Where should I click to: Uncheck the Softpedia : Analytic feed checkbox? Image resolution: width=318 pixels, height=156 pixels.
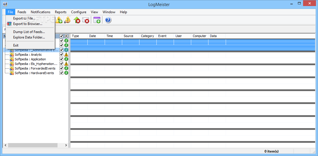click(62, 55)
